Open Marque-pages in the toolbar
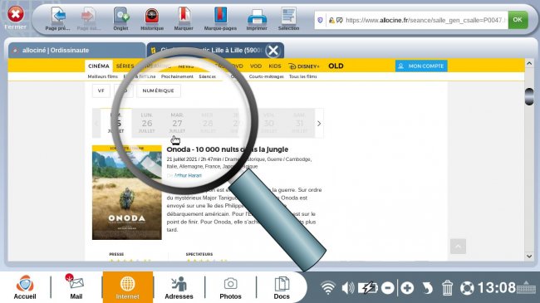This screenshot has width=540, height=303. 220,16
